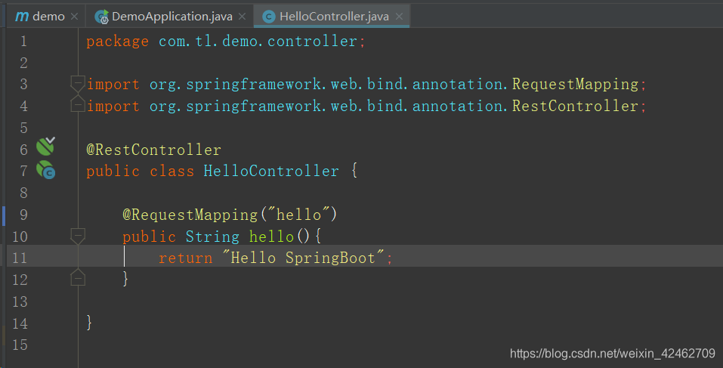Screen dimensions: 723x368
Task: Close the demo tab
Action: (74, 17)
